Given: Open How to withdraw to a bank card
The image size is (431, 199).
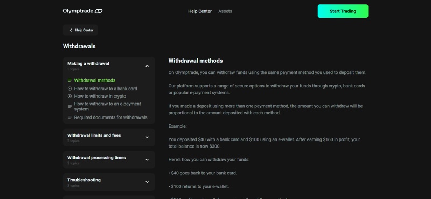Looking at the screenshot, I should 106,89.
